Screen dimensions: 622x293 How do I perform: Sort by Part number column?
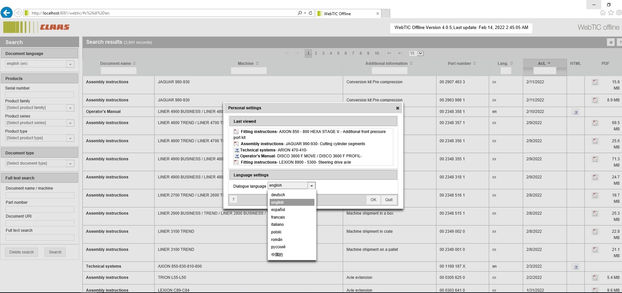pyautogui.click(x=461, y=64)
